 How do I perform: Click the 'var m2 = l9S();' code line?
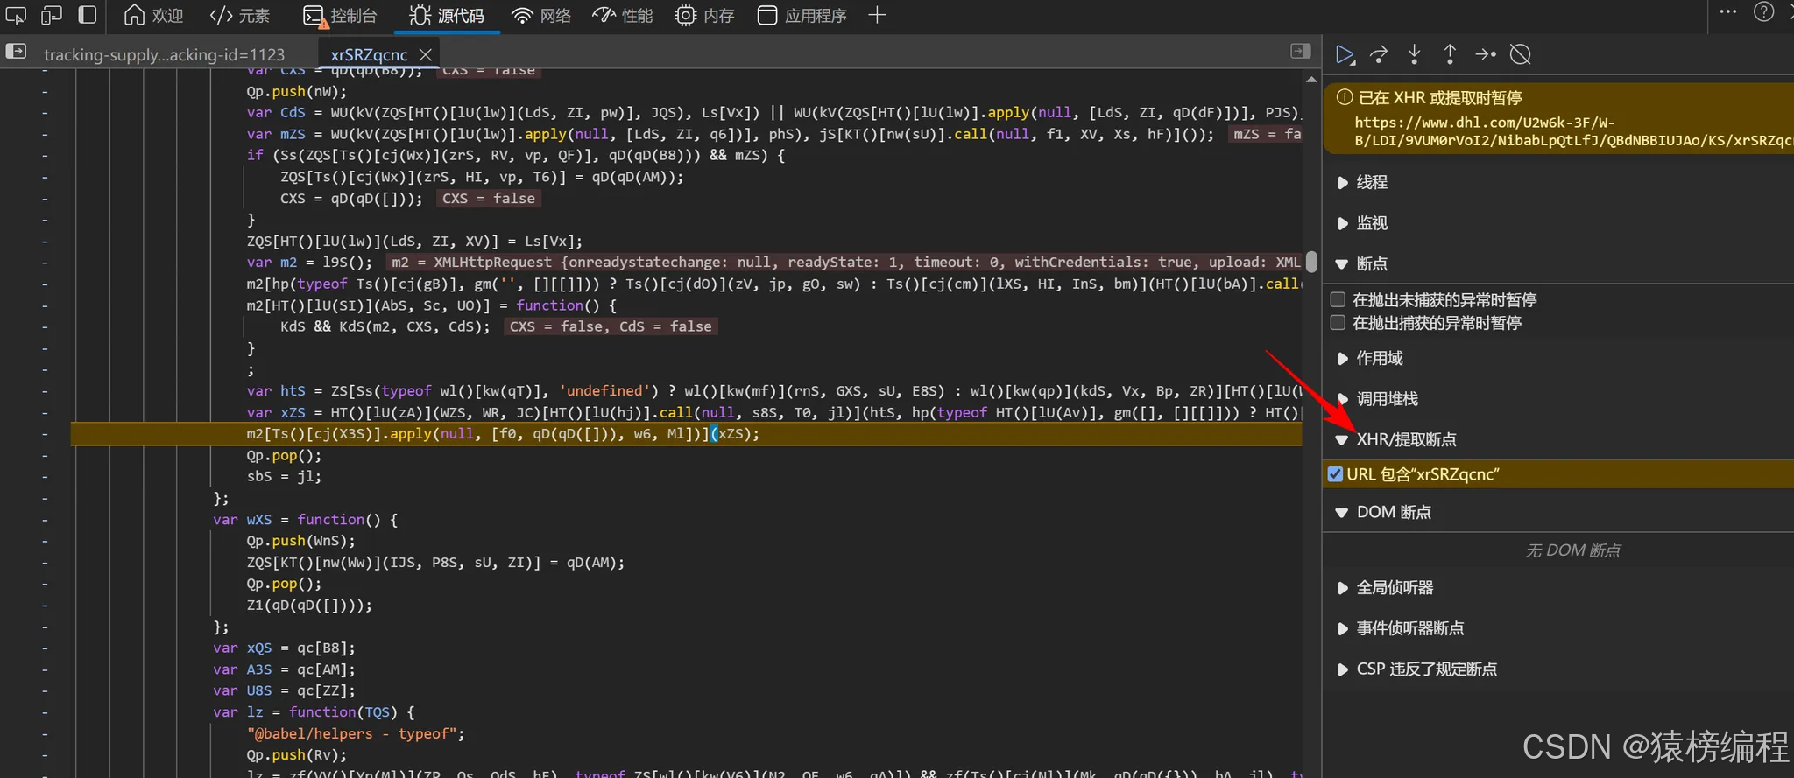point(309,263)
